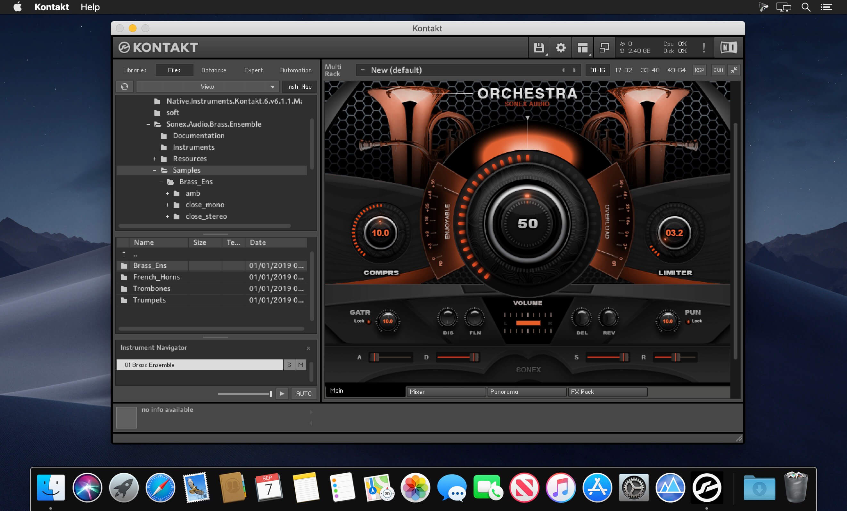Image resolution: width=847 pixels, height=511 pixels.
Task: Expand the Resources folder
Action: tap(155, 159)
